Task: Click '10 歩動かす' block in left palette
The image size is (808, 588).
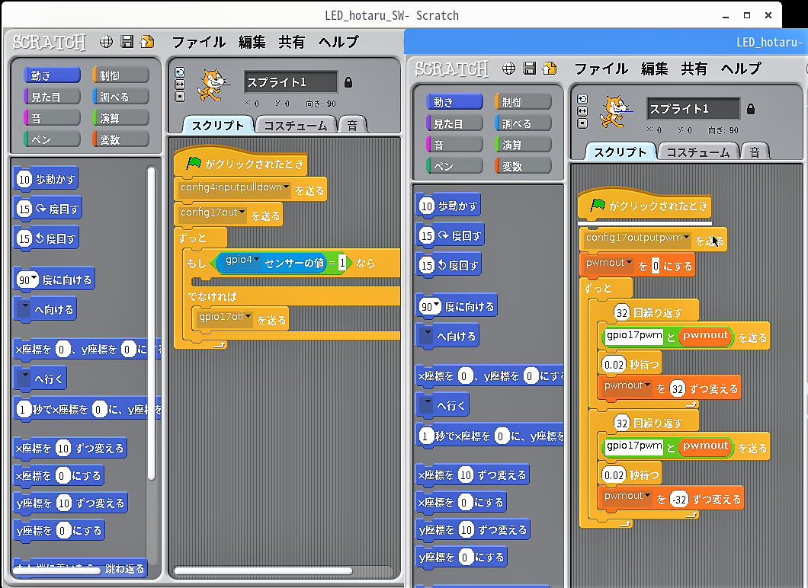Action: click(x=46, y=179)
